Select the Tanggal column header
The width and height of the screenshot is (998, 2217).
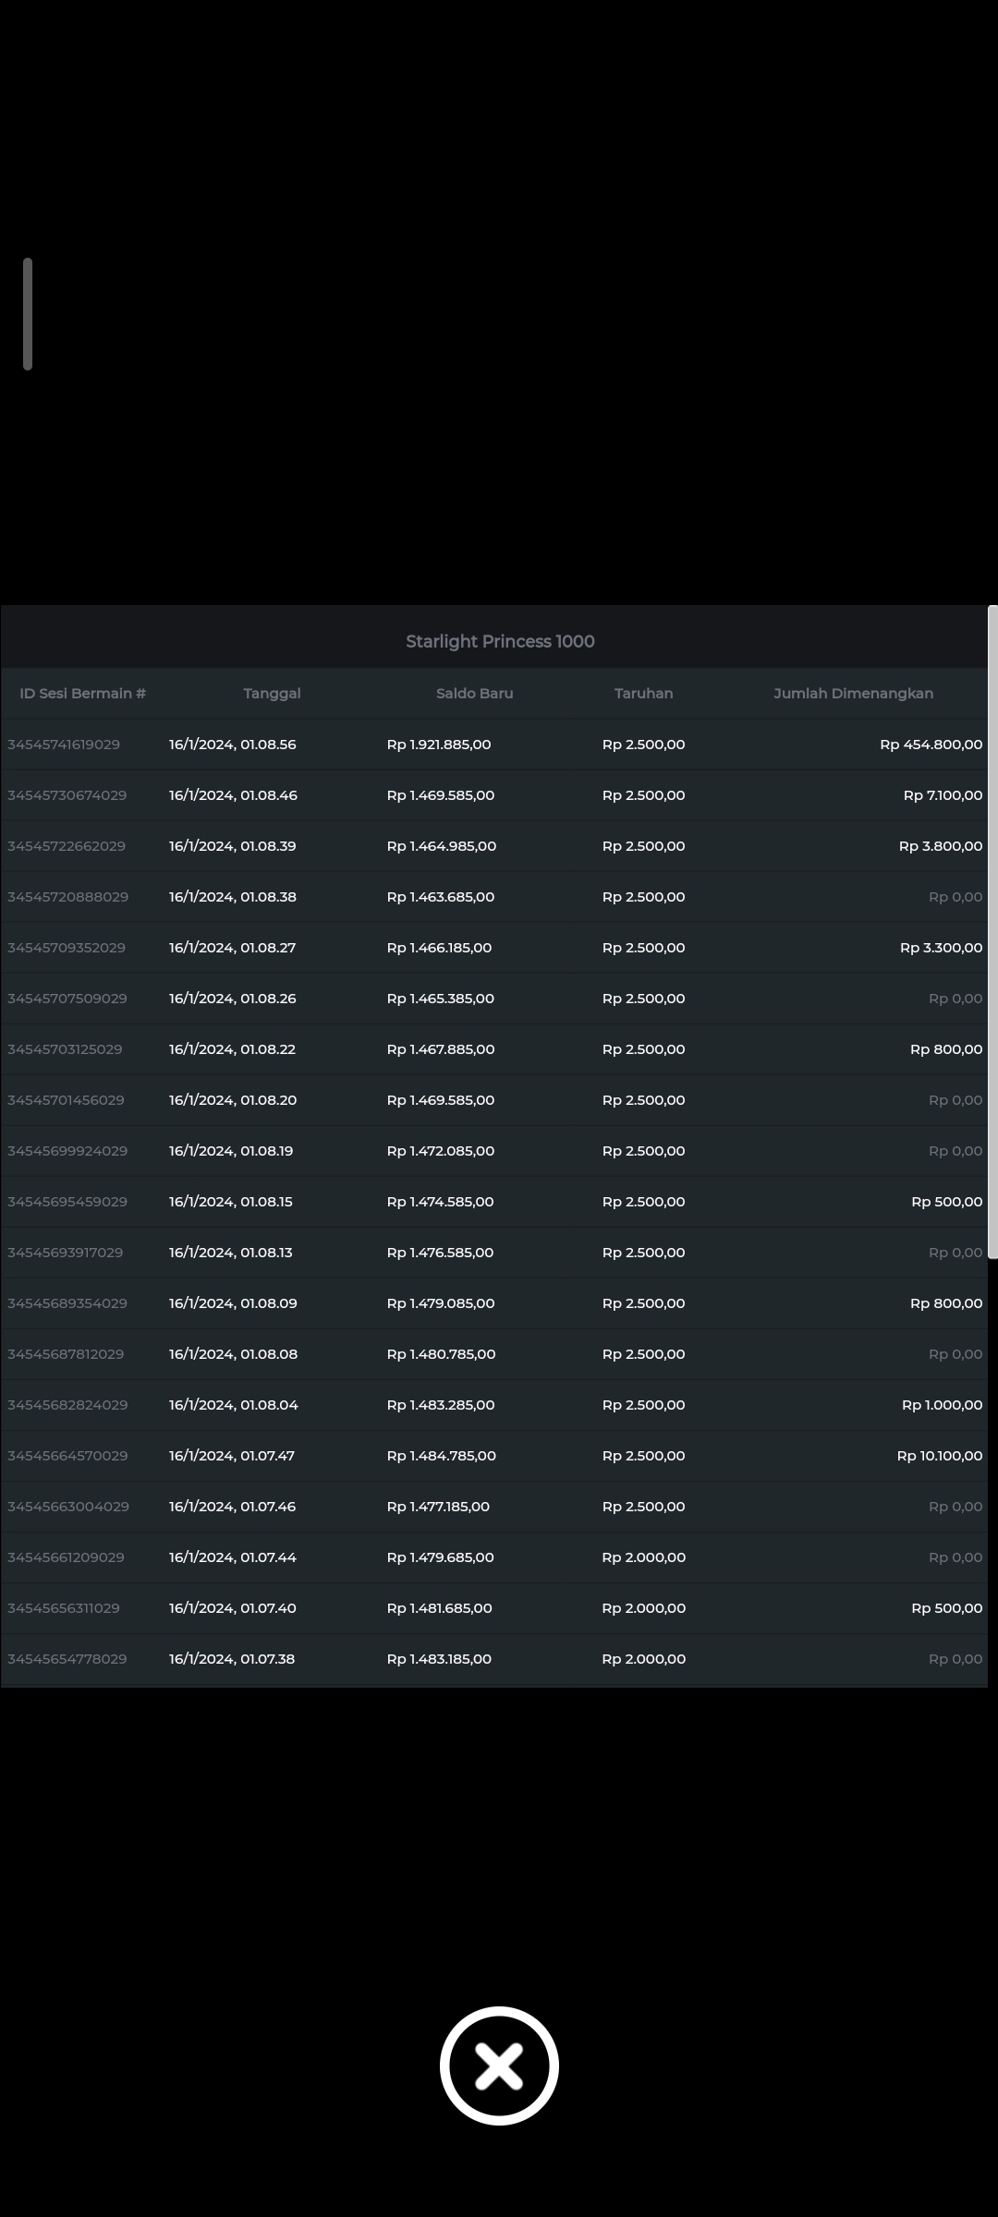click(x=272, y=693)
